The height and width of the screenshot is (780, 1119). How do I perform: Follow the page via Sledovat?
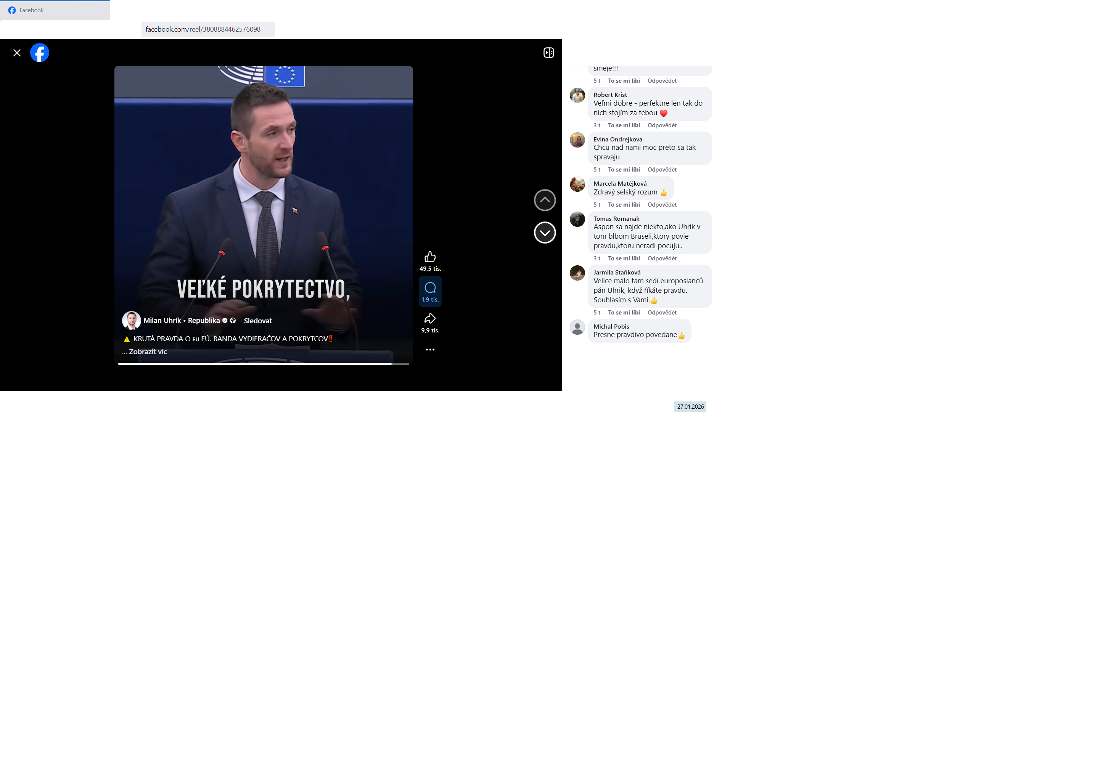[x=258, y=321]
